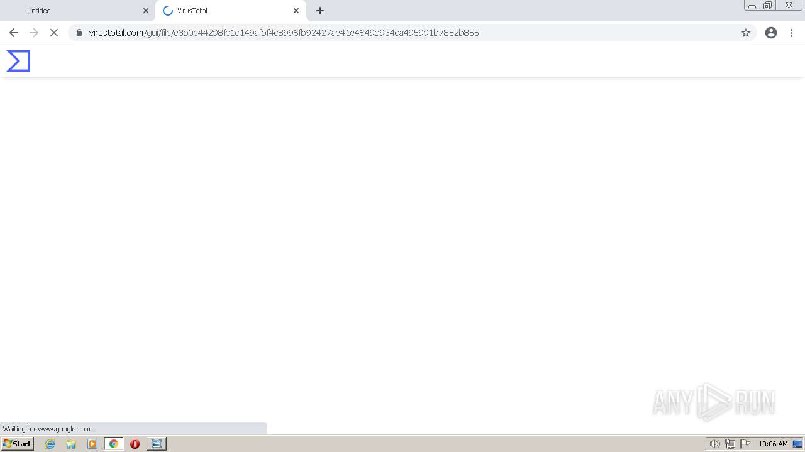Click the show desktop monitor icon in tray
The image size is (805, 452).
coord(797,444)
